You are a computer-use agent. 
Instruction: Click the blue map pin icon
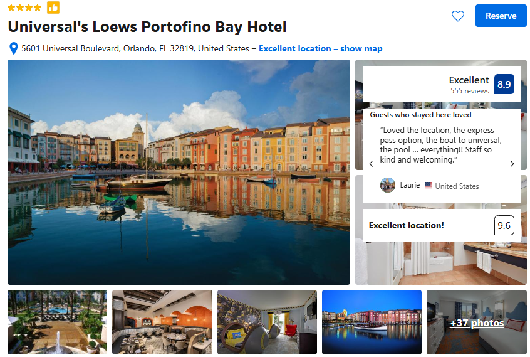coord(14,48)
